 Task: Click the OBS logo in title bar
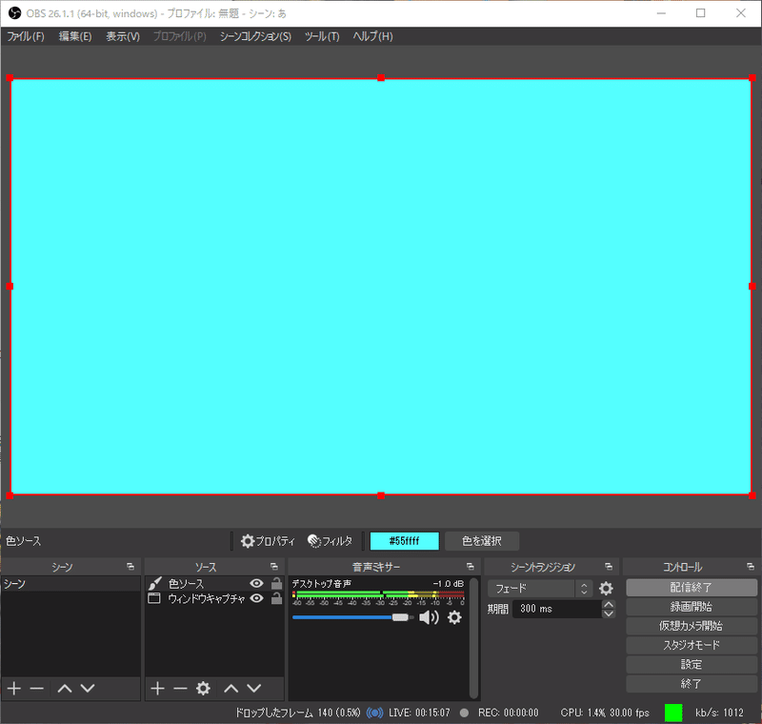[14, 13]
